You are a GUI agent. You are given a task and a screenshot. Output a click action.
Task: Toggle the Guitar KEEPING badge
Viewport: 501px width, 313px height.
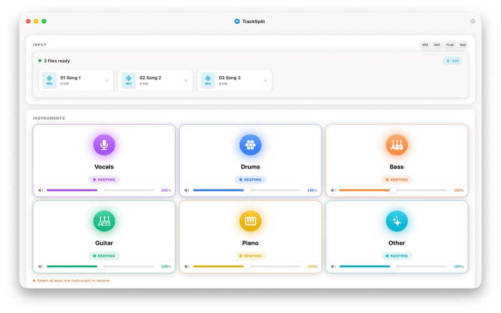pyautogui.click(x=104, y=256)
